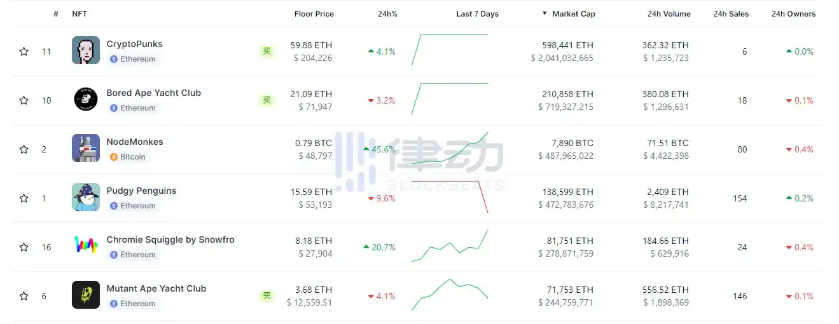Sort by the Market Cap column arrow
The height and width of the screenshot is (324, 839).
click(545, 14)
